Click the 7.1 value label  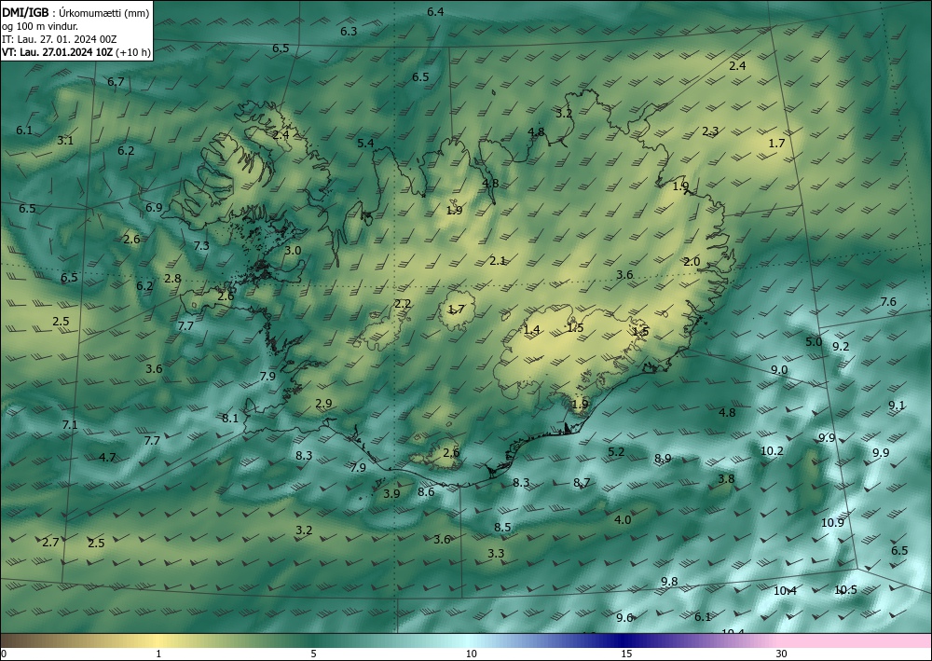[70, 425]
